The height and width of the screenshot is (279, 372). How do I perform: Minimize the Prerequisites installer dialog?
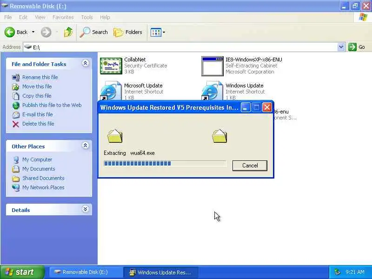[246, 107]
